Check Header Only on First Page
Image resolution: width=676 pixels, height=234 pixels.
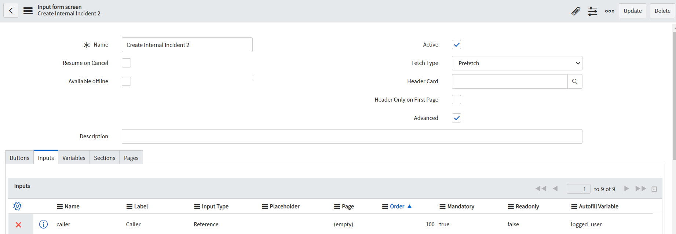456,100
